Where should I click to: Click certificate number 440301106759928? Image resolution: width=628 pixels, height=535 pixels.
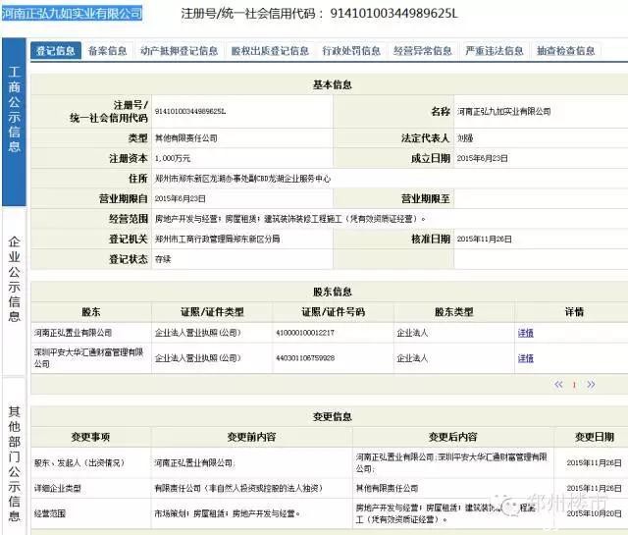305,358
